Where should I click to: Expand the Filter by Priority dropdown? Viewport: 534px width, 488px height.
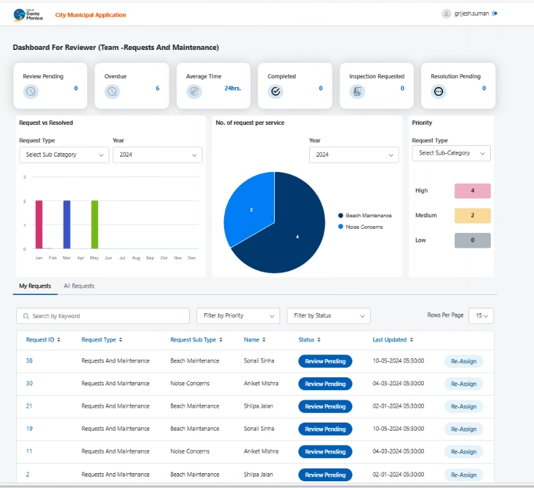click(238, 315)
